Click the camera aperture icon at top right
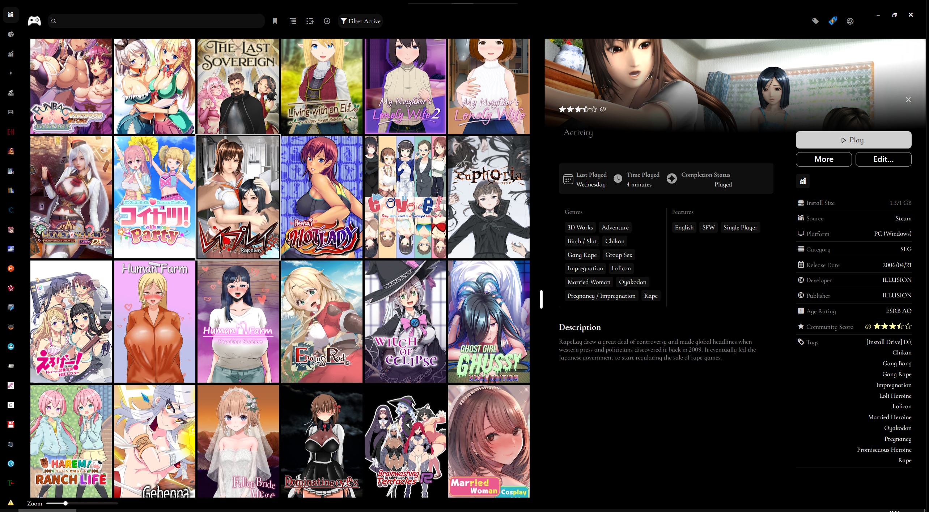 [850, 21]
